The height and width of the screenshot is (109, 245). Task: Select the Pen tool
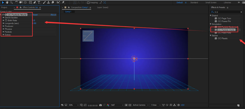[x=35, y=2]
